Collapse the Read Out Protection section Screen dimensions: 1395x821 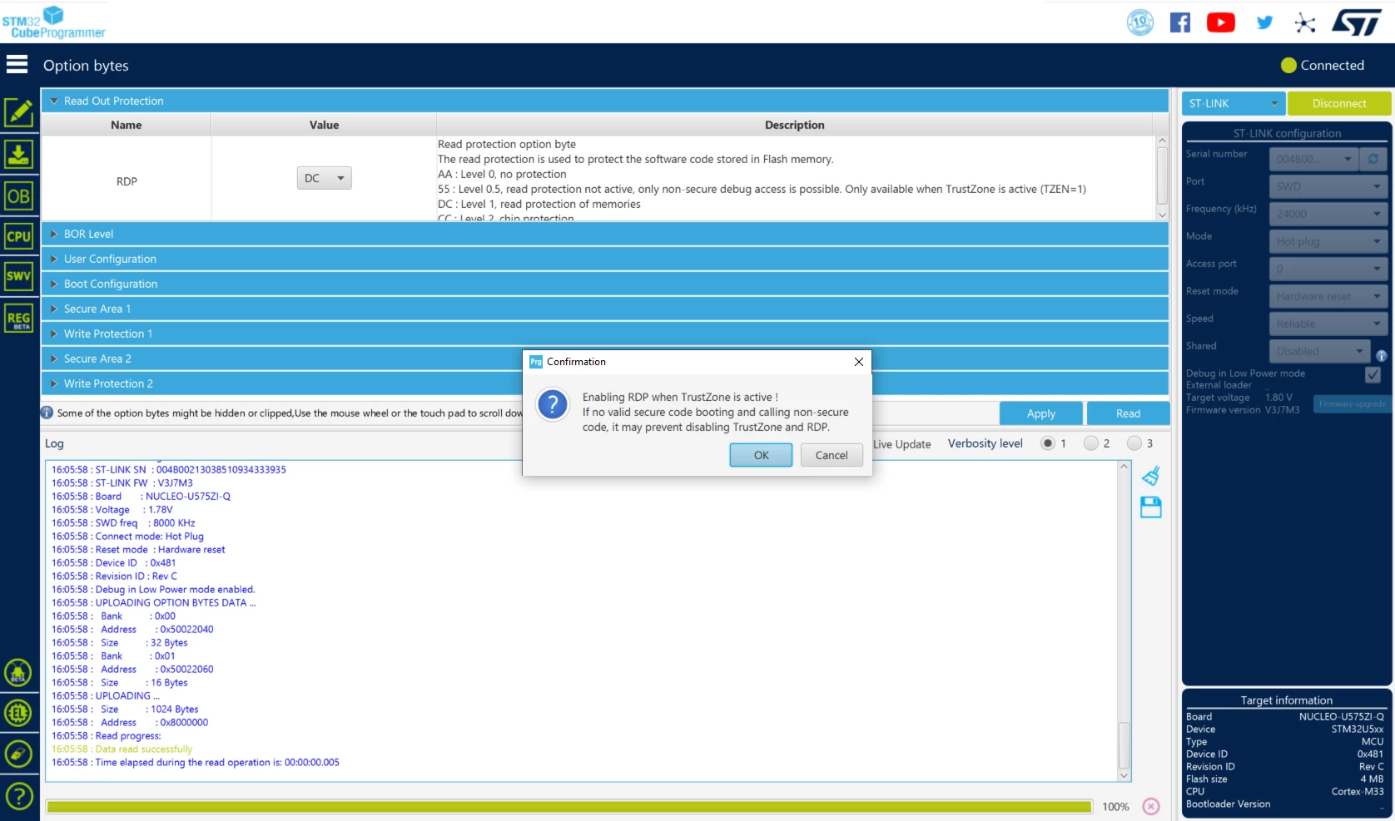[605, 101]
